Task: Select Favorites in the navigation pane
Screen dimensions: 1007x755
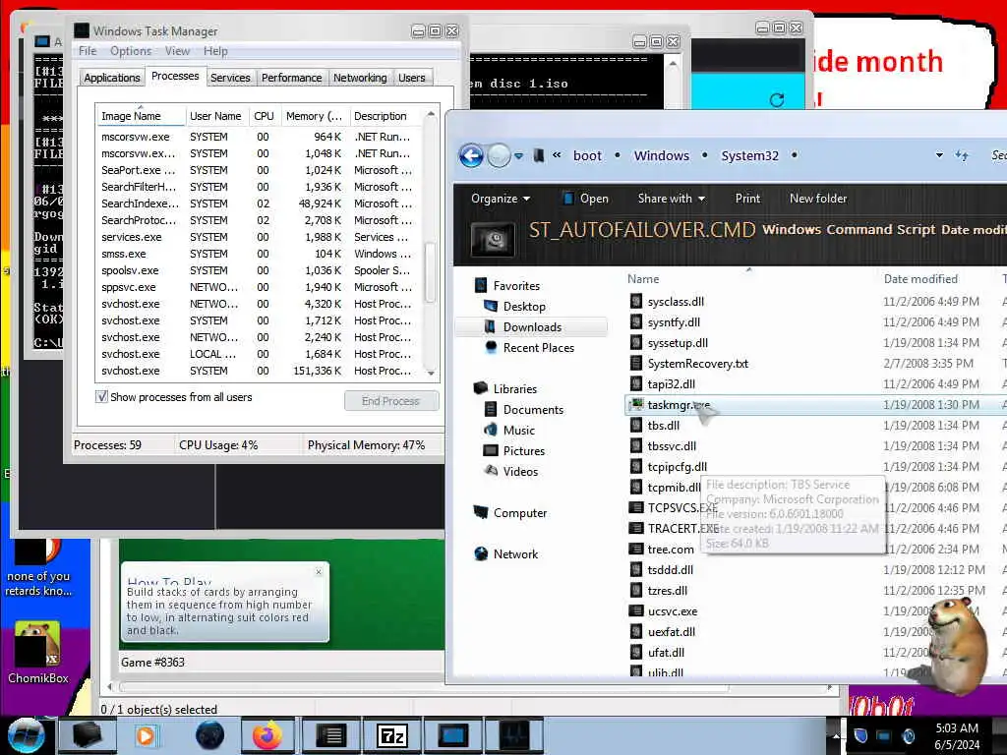Action: pyautogui.click(x=516, y=286)
